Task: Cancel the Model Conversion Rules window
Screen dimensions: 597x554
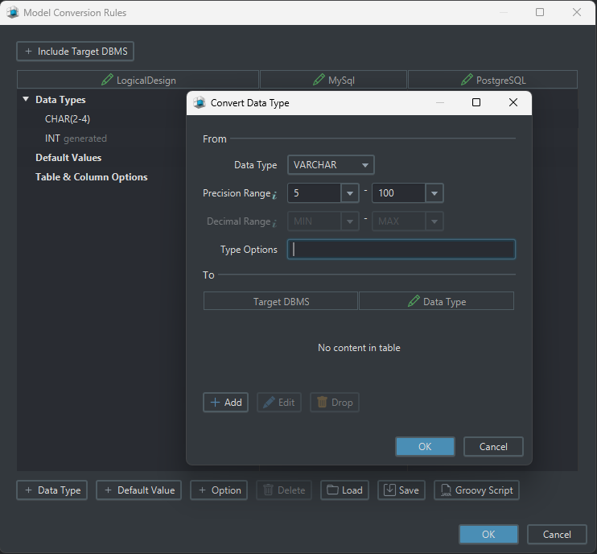Action: [557, 534]
